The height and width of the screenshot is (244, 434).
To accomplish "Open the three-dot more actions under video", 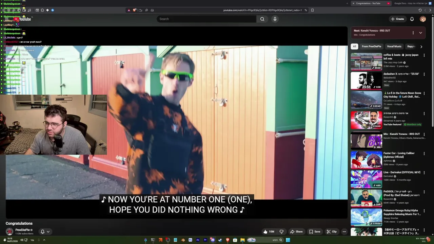I will [344, 232].
